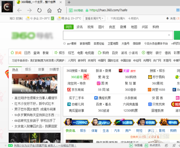Image resolution: width=180 pixels, height=148 pixels.
Task: Select the 资讯 search tab
Action: pos(79,27)
